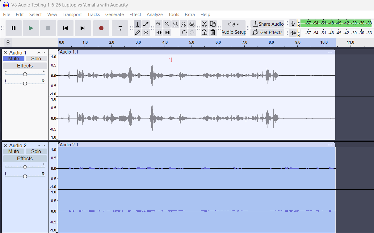The image size is (374, 233).
Task: Toggle the Loop playback button
Action: (x=120, y=28)
